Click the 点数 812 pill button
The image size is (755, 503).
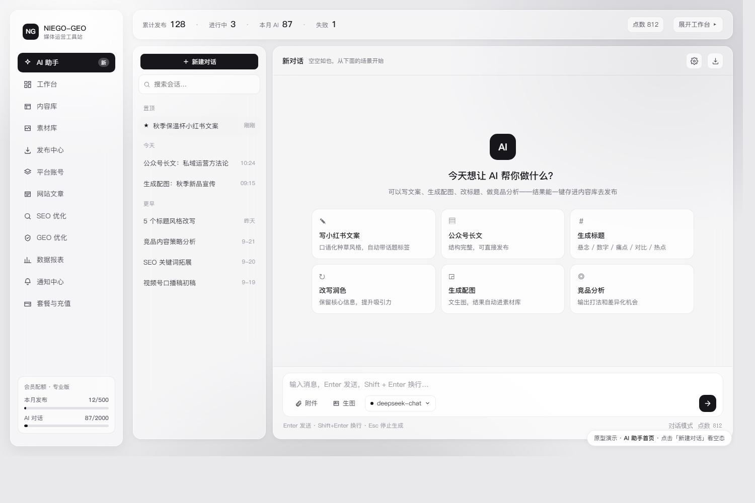click(x=645, y=25)
